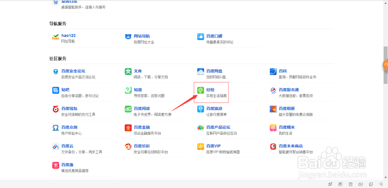This screenshot has height=188, width=388.
Task: Open the 百度钱包 link
Action: [69, 109]
